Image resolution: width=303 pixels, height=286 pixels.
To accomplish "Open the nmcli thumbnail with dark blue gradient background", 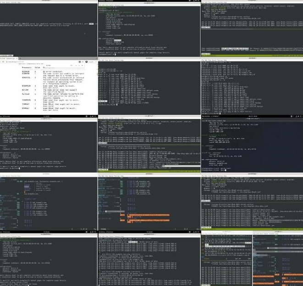I will click(x=252, y=144).
